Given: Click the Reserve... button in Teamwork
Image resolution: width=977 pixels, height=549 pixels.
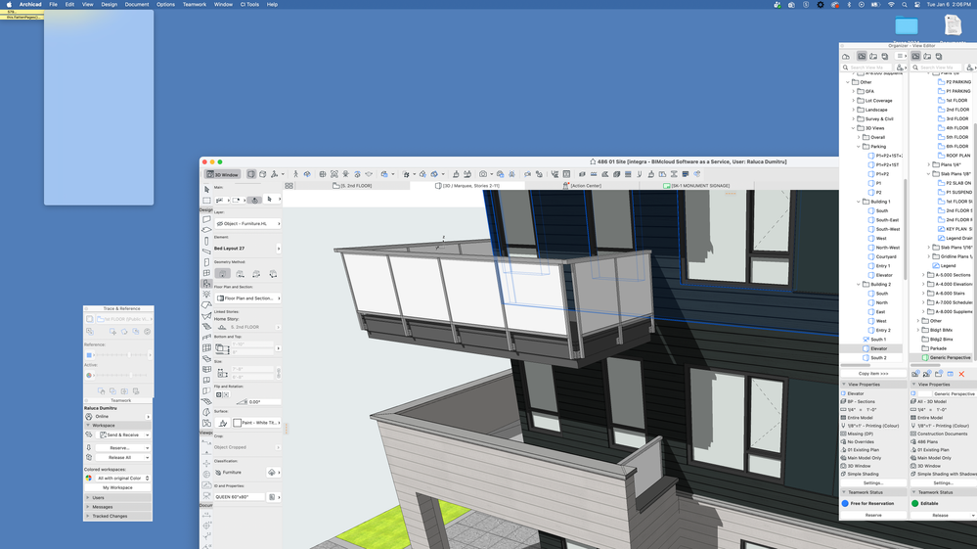Looking at the screenshot, I should (x=119, y=447).
